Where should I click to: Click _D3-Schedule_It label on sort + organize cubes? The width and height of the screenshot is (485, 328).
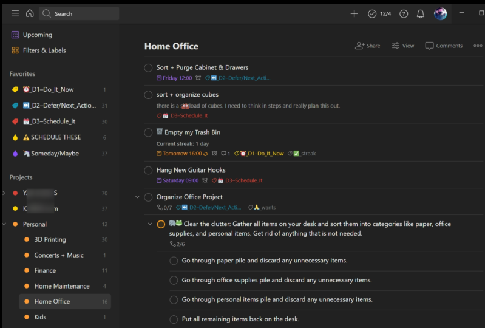182,116
